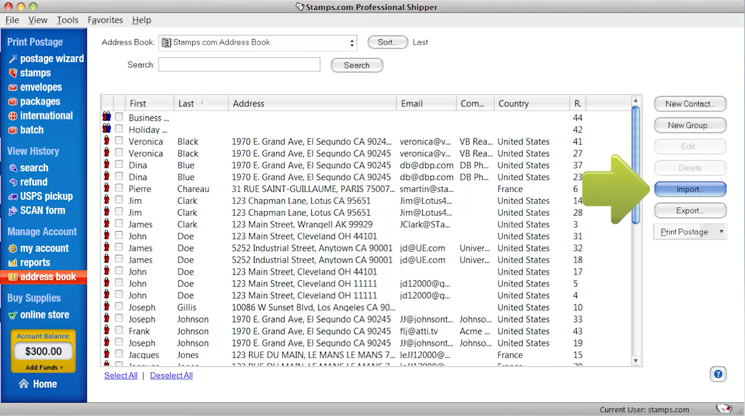This screenshot has height=416, width=745.
Task: Click the stamps icon in sidebar
Action: (x=13, y=73)
